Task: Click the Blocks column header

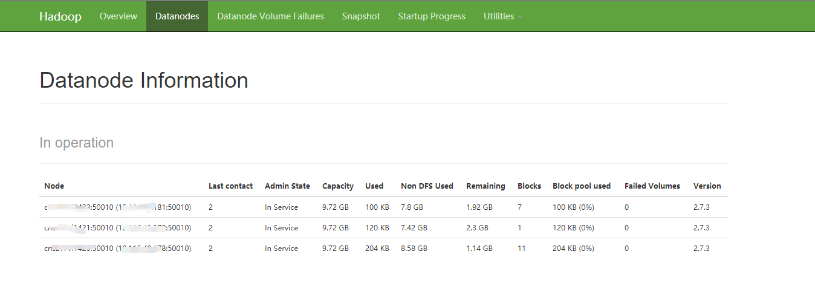Action: 529,186
